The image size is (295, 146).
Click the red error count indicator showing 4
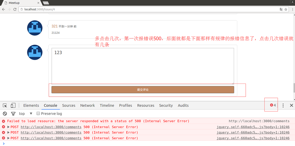(x=273, y=105)
